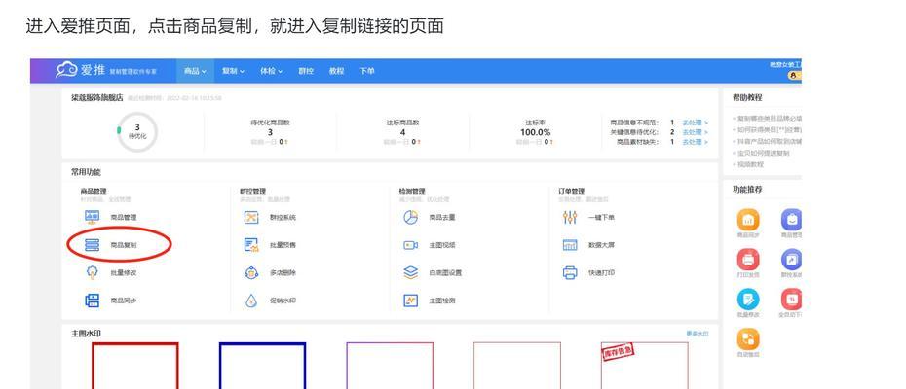Click the 主图水印 section heading
906x389 pixels.
[86, 334]
